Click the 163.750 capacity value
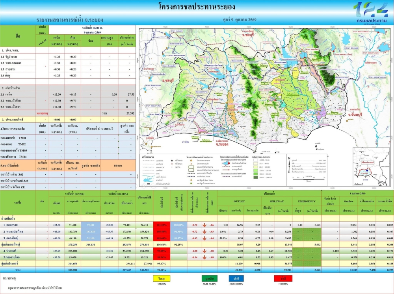Screen dimensions: 394x294 click(72, 231)
